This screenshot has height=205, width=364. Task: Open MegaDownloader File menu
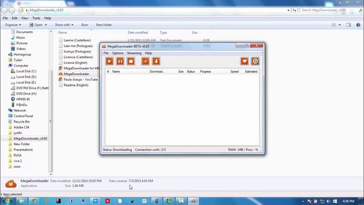[106, 53]
